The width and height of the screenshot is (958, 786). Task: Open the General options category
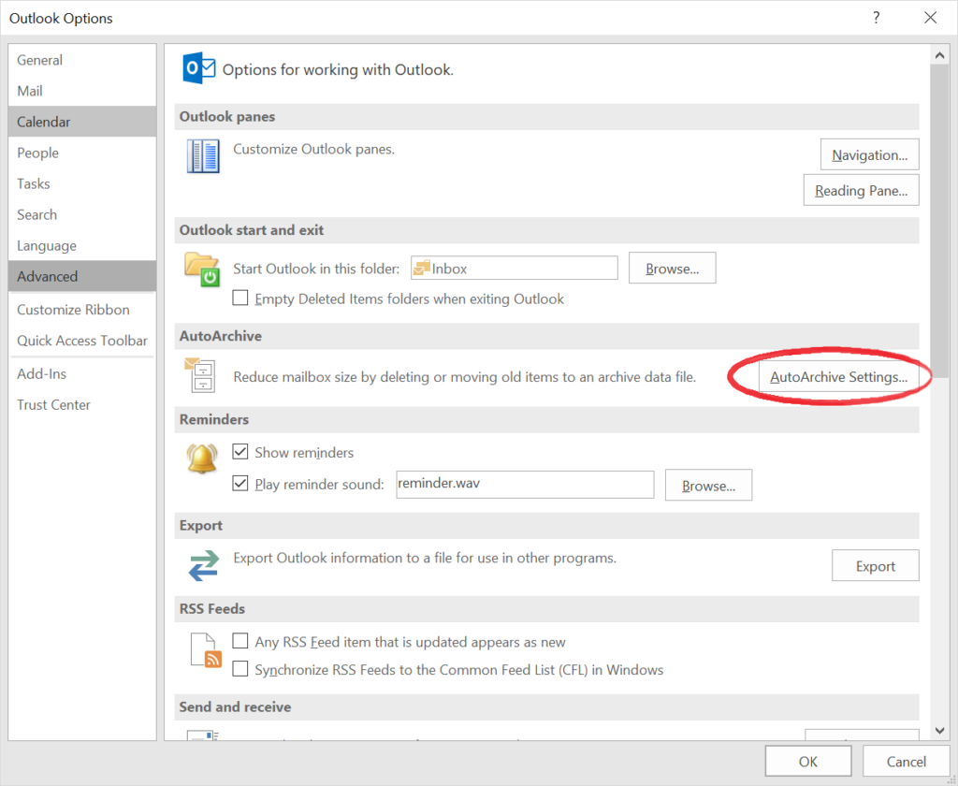[82, 60]
